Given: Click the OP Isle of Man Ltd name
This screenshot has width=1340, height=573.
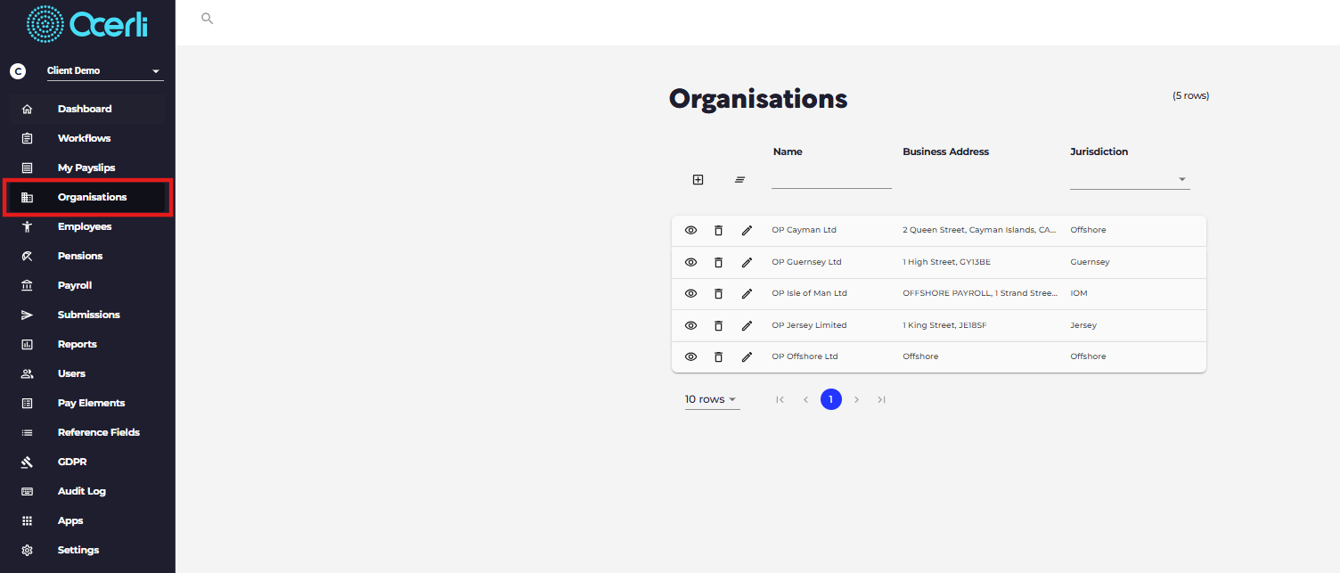Looking at the screenshot, I should [809, 293].
